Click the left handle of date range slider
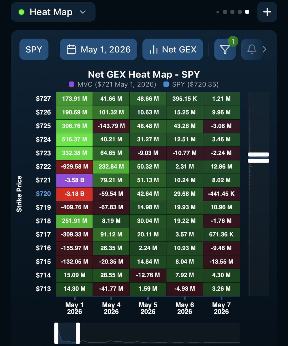Screen dimensions: 288x346 [57, 333]
